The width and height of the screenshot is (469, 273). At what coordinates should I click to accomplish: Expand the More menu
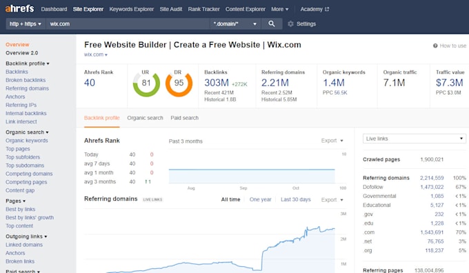pyautogui.click(x=279, y=9)
